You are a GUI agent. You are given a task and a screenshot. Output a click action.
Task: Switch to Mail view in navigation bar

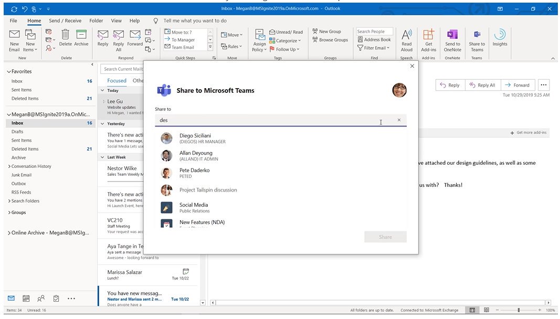point(12,299)
